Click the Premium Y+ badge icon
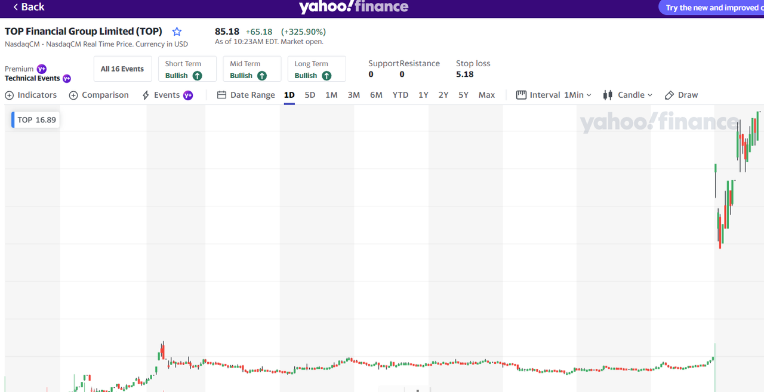Viewport: 764px width, 392px height. pos(42,69)
